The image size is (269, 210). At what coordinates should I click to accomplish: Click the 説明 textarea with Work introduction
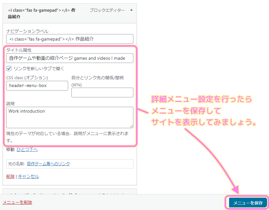click(x=70, y=117)
